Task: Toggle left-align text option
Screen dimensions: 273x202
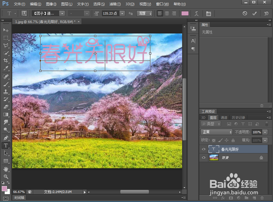Action: pos(160,13)
